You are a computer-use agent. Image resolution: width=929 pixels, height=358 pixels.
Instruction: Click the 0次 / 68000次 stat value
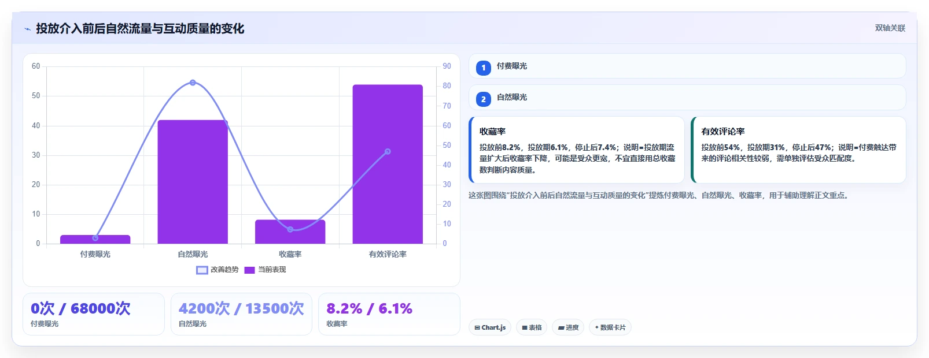[x=80, y=308]
